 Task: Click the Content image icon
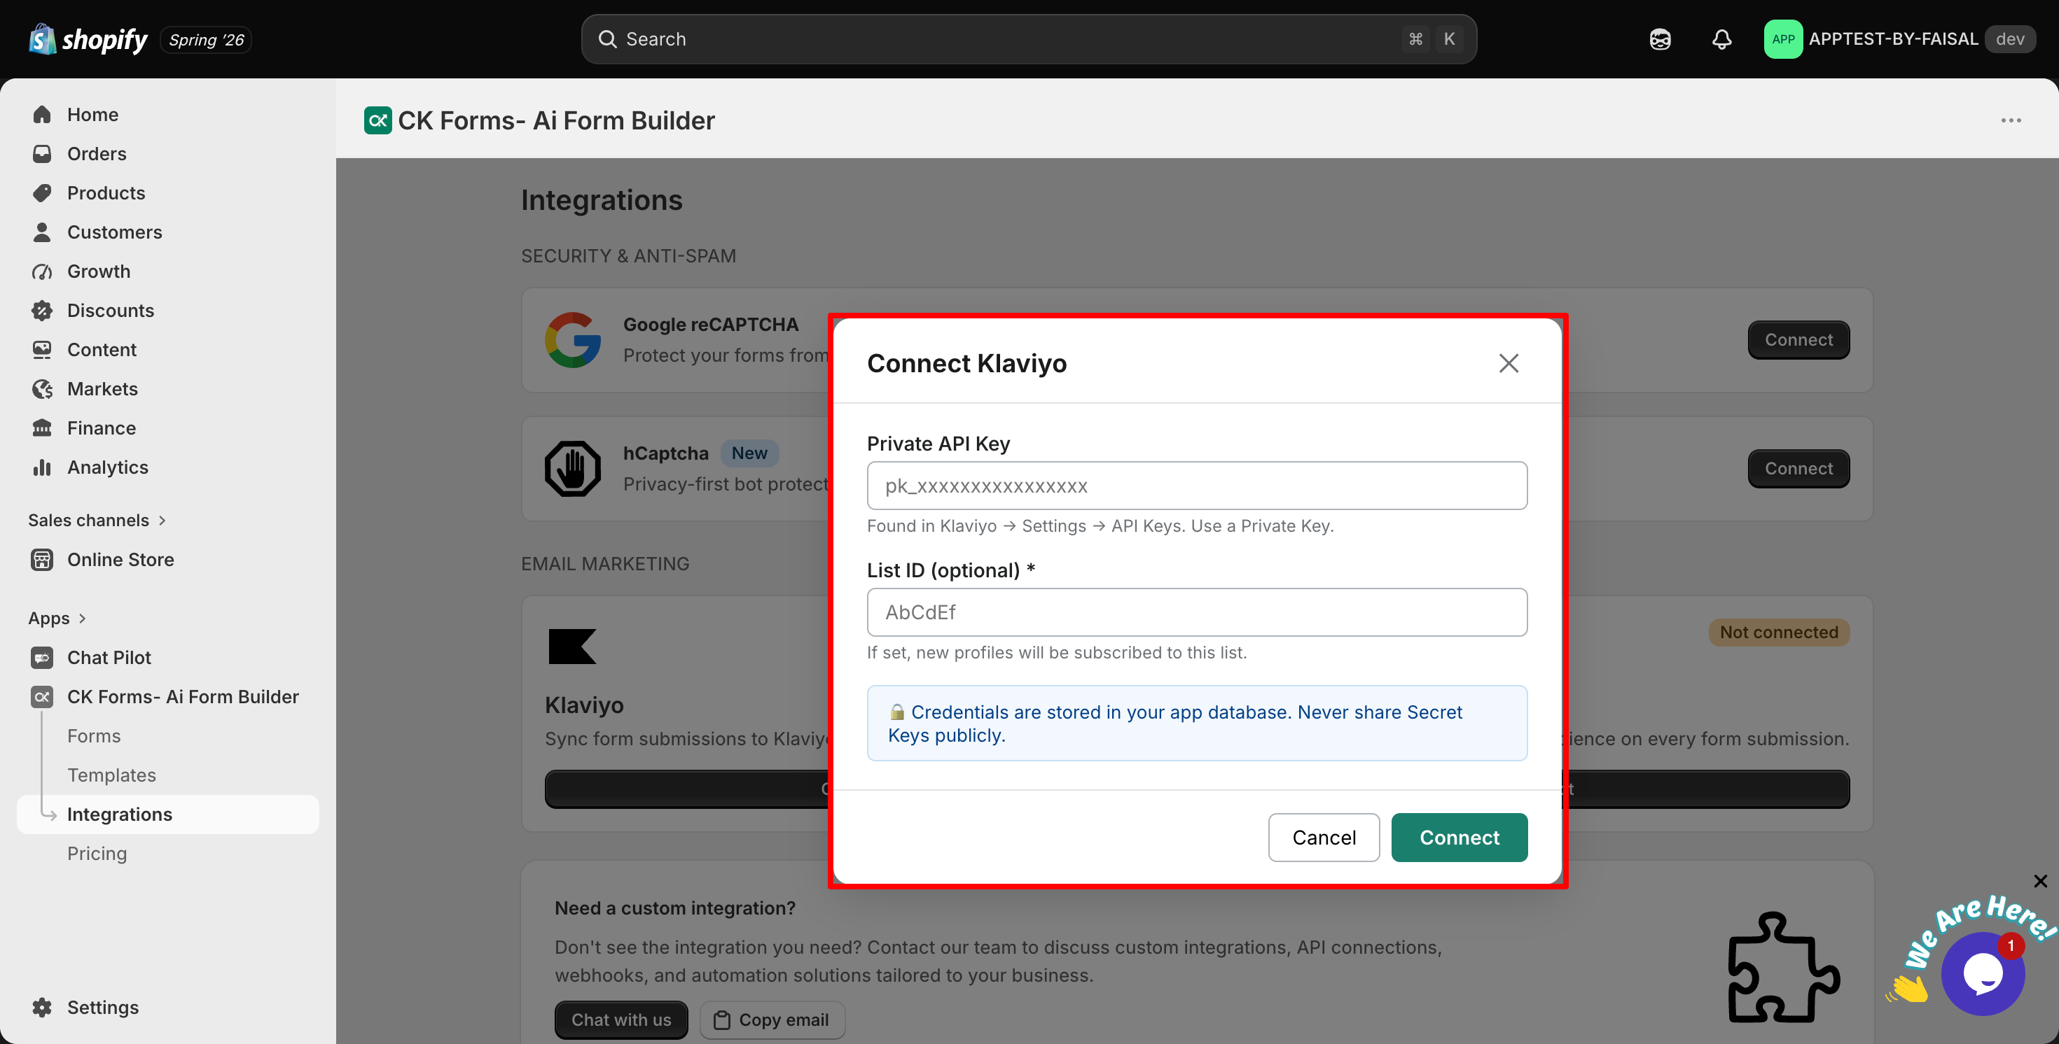(42, 349)
